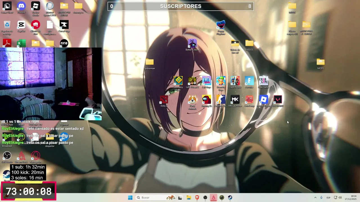Select the Spdierman folder
This screenshot has height=202, width=360.
[150, 64]
